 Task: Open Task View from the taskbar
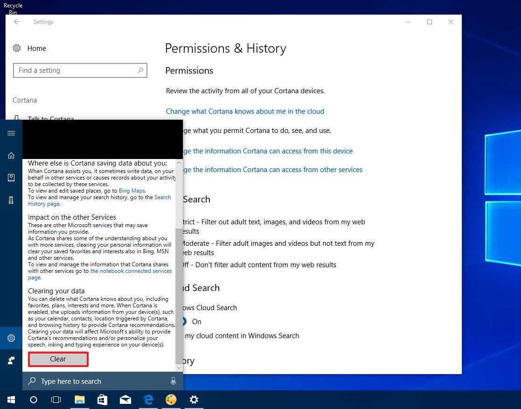[x=56, y=400]
